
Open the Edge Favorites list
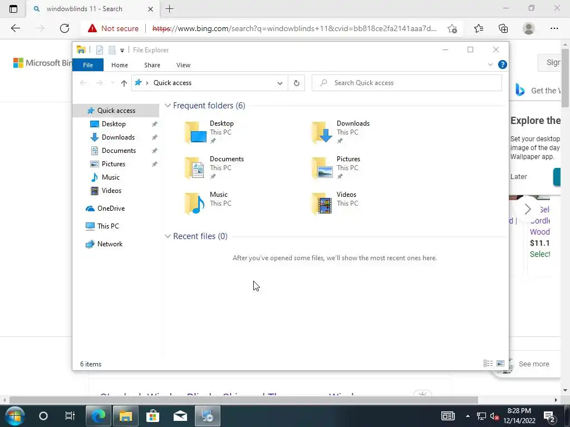[x=478, y=28]
